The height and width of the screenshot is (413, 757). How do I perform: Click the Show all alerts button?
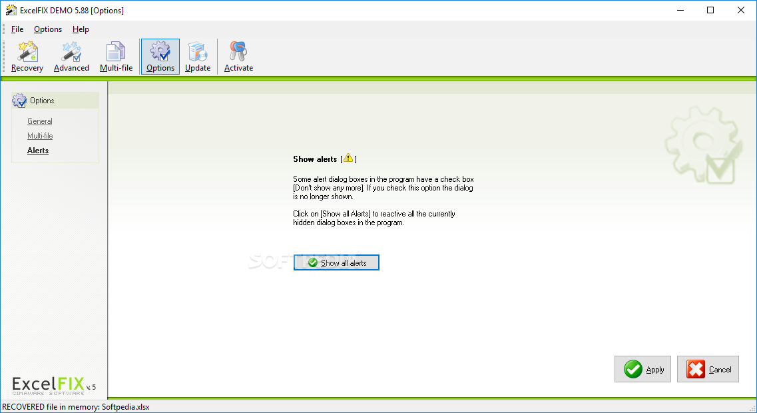(336, 262)
